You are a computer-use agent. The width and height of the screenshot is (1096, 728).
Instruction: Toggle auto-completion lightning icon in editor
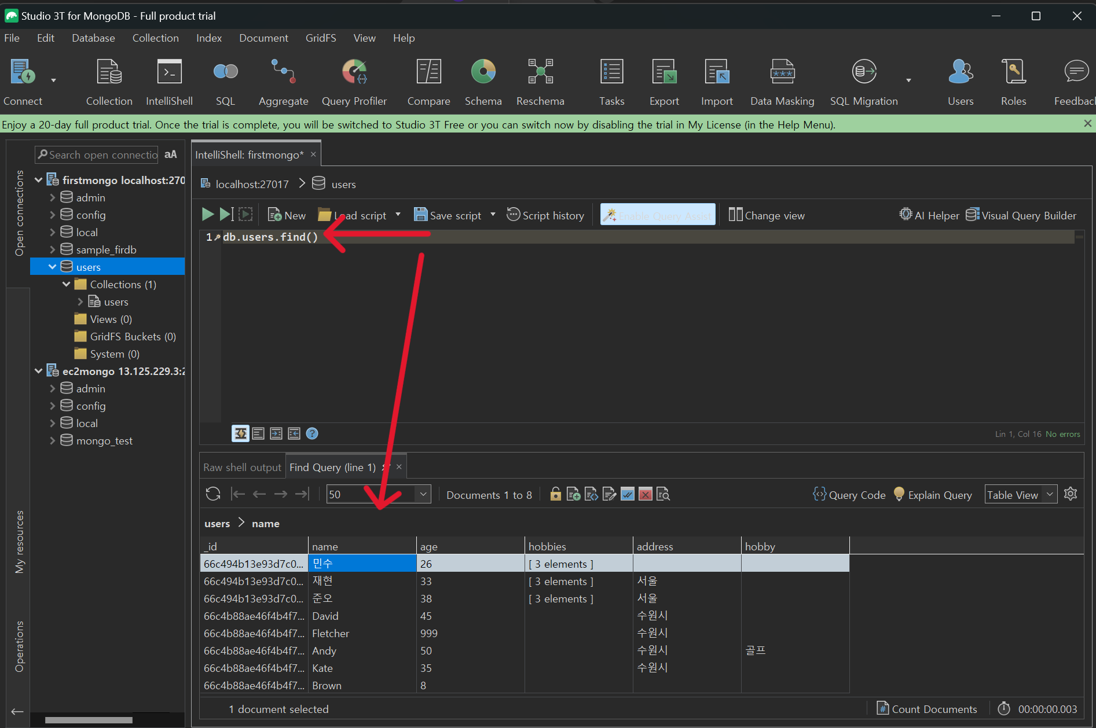240,433
